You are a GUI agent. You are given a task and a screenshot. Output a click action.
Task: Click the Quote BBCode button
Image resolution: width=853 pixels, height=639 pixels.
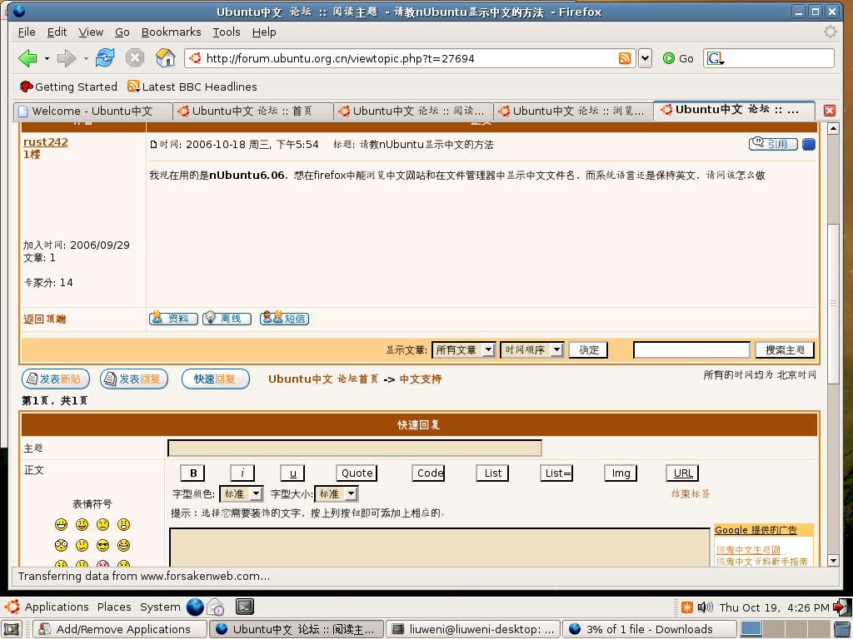click(x=357, y=473)
